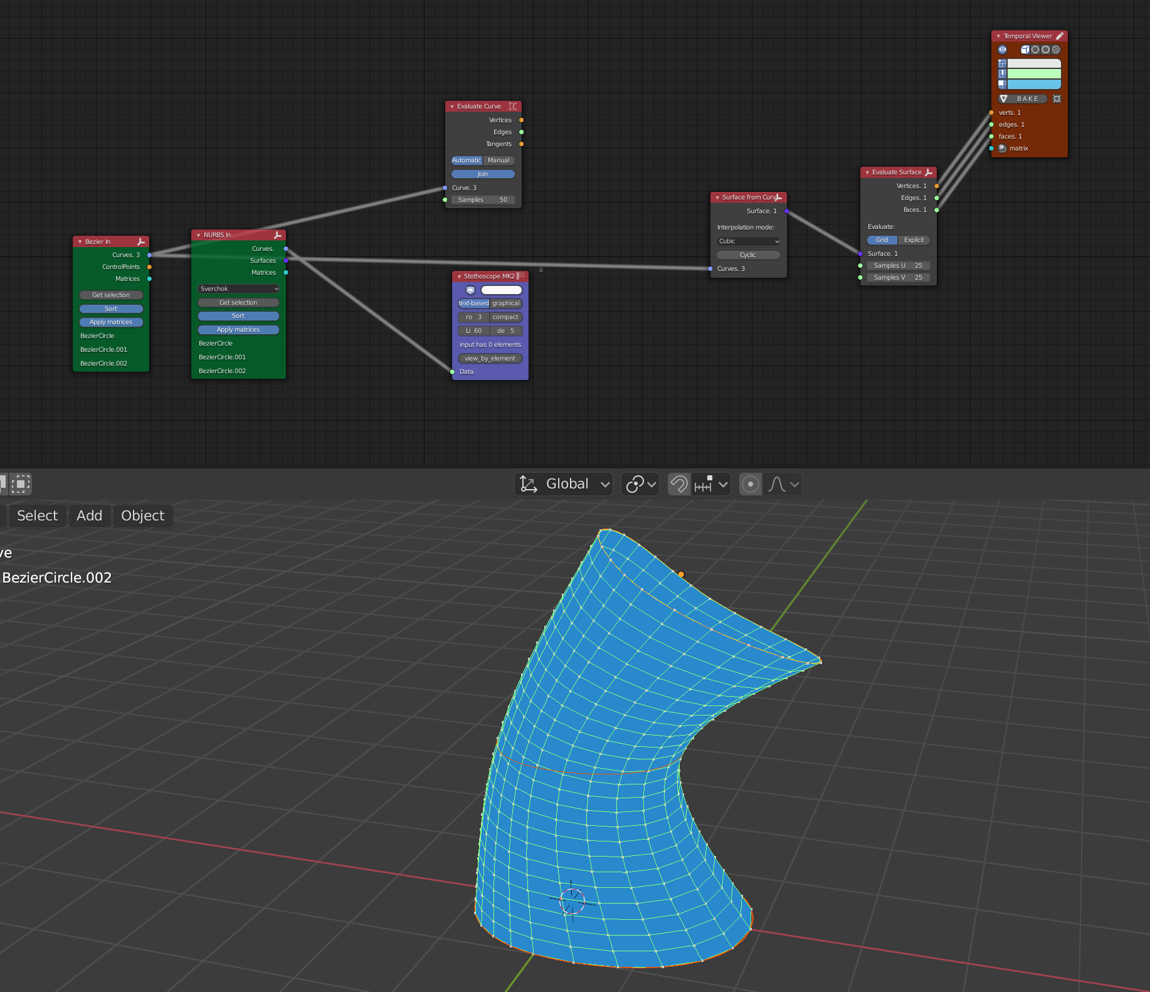Screen dimensions: 1150x992
Task: Select the solid shading cube icon in Temporal Viewer
Action: [x=1025, y=50]
